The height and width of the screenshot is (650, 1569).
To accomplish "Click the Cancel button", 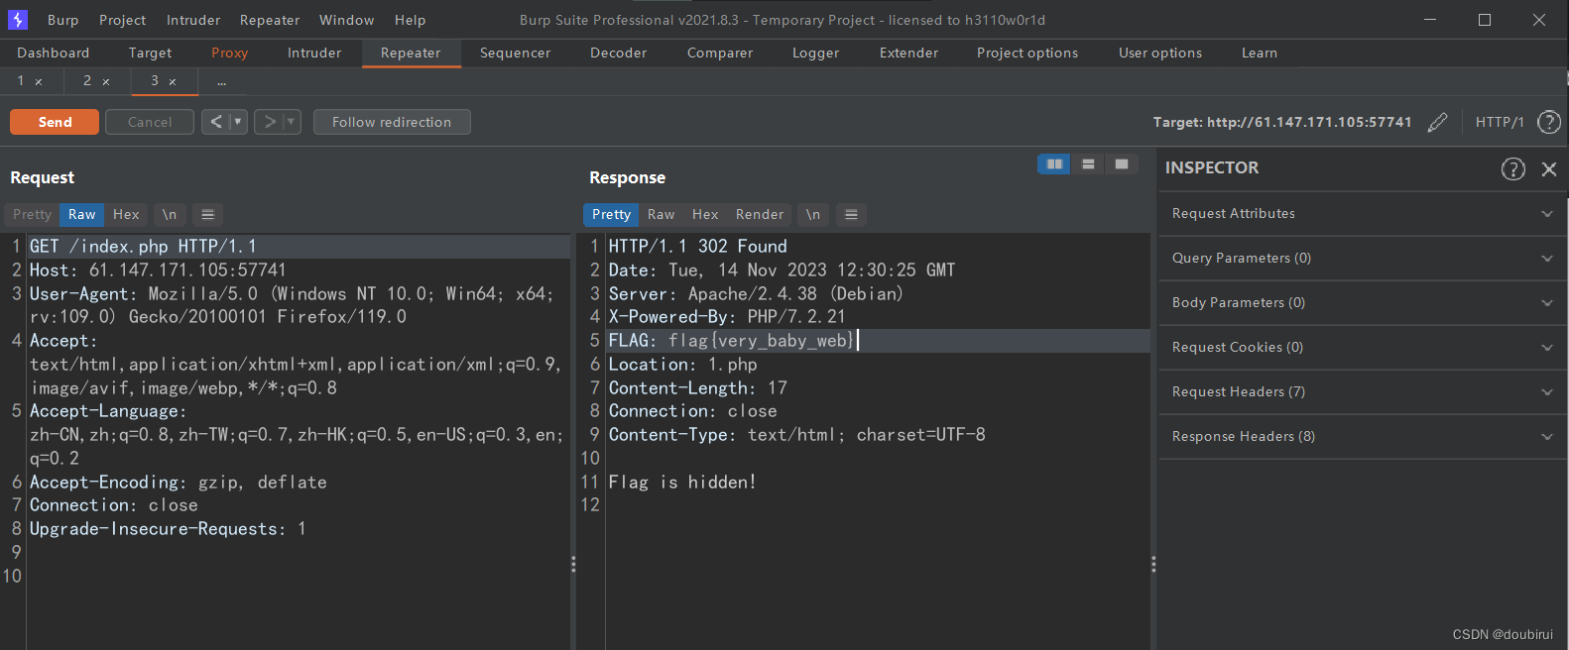I will tap(150, 122).
